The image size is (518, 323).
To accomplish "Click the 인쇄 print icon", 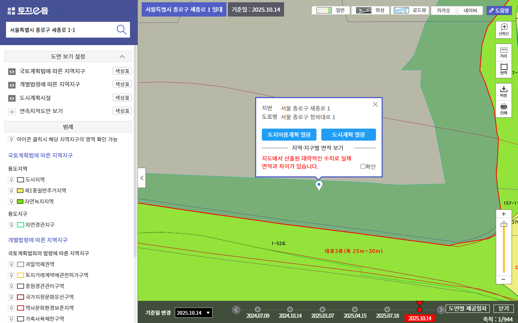I will tap(504, 109).
